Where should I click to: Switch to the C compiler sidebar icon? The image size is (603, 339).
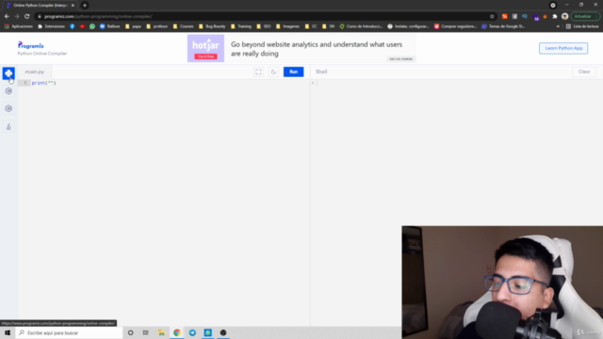[x=8, y=91]
